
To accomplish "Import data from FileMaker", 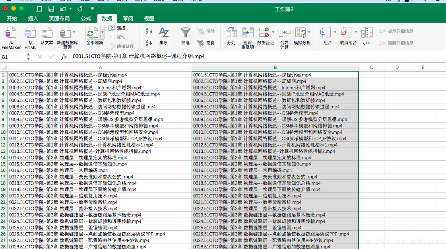I will [11, 37].
